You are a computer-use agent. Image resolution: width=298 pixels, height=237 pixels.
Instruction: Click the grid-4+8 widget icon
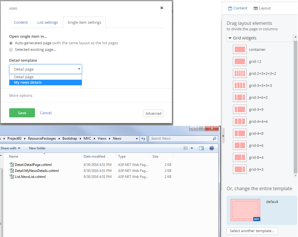(x=240, y=133)
